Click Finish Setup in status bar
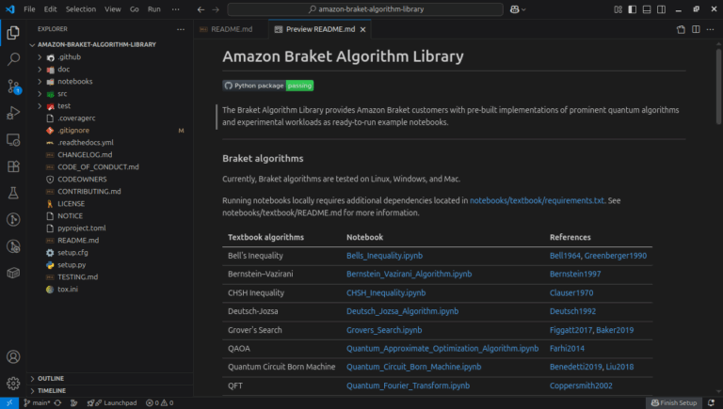 [x=674, y=403]
